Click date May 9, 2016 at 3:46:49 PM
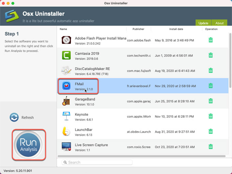 click(174, 40)
